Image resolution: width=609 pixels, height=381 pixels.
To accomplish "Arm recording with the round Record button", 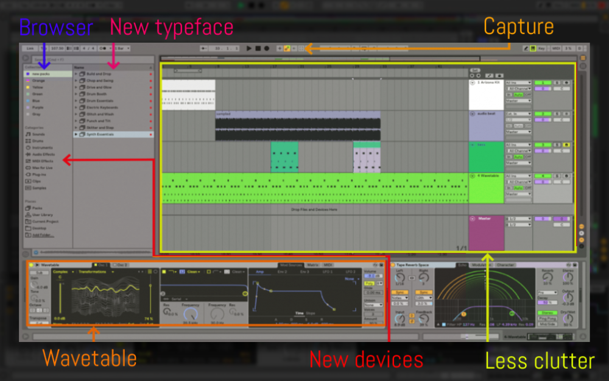I will coord(267,49).
